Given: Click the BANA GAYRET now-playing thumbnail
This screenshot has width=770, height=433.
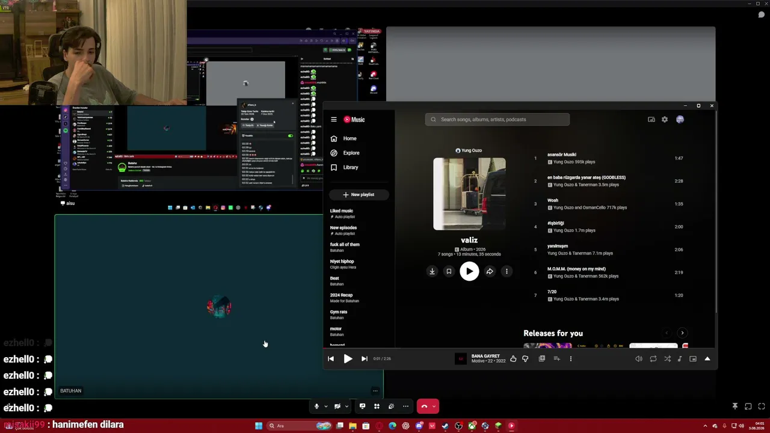Looking at the screenshot, I should tap(461, 358).
